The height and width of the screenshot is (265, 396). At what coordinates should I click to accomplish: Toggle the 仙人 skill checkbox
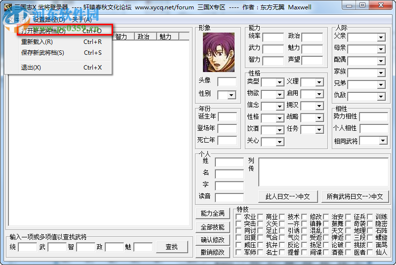[x=370, y=252]
